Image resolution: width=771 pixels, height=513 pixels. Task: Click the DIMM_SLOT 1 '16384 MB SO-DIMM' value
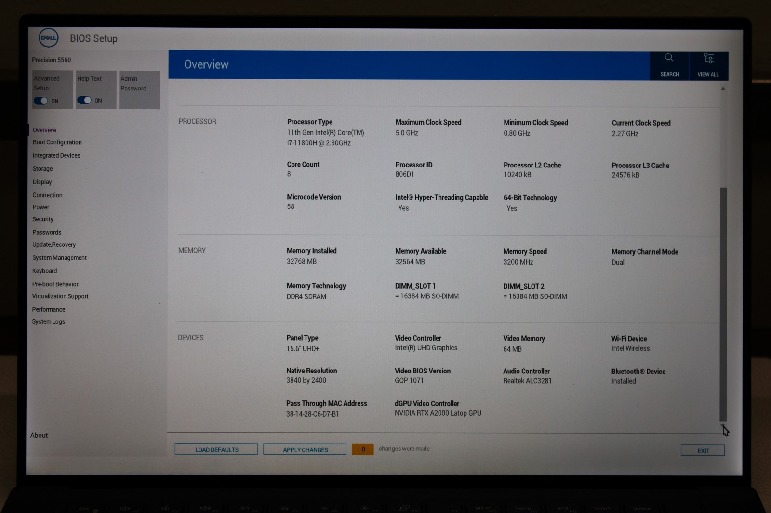point(427,296)
